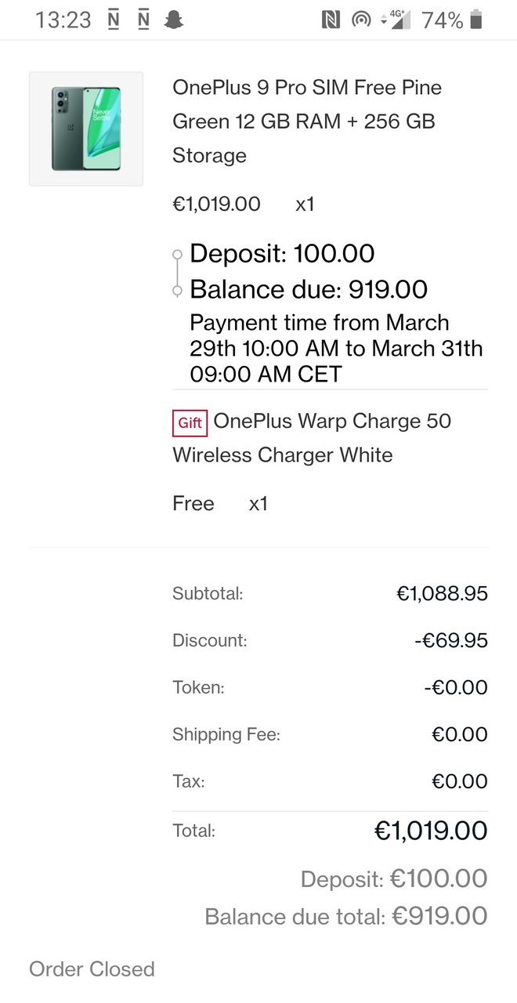Tap the OnePlus 9 Pro product thumbnail

pyautogui.click(x=86, y=129)
